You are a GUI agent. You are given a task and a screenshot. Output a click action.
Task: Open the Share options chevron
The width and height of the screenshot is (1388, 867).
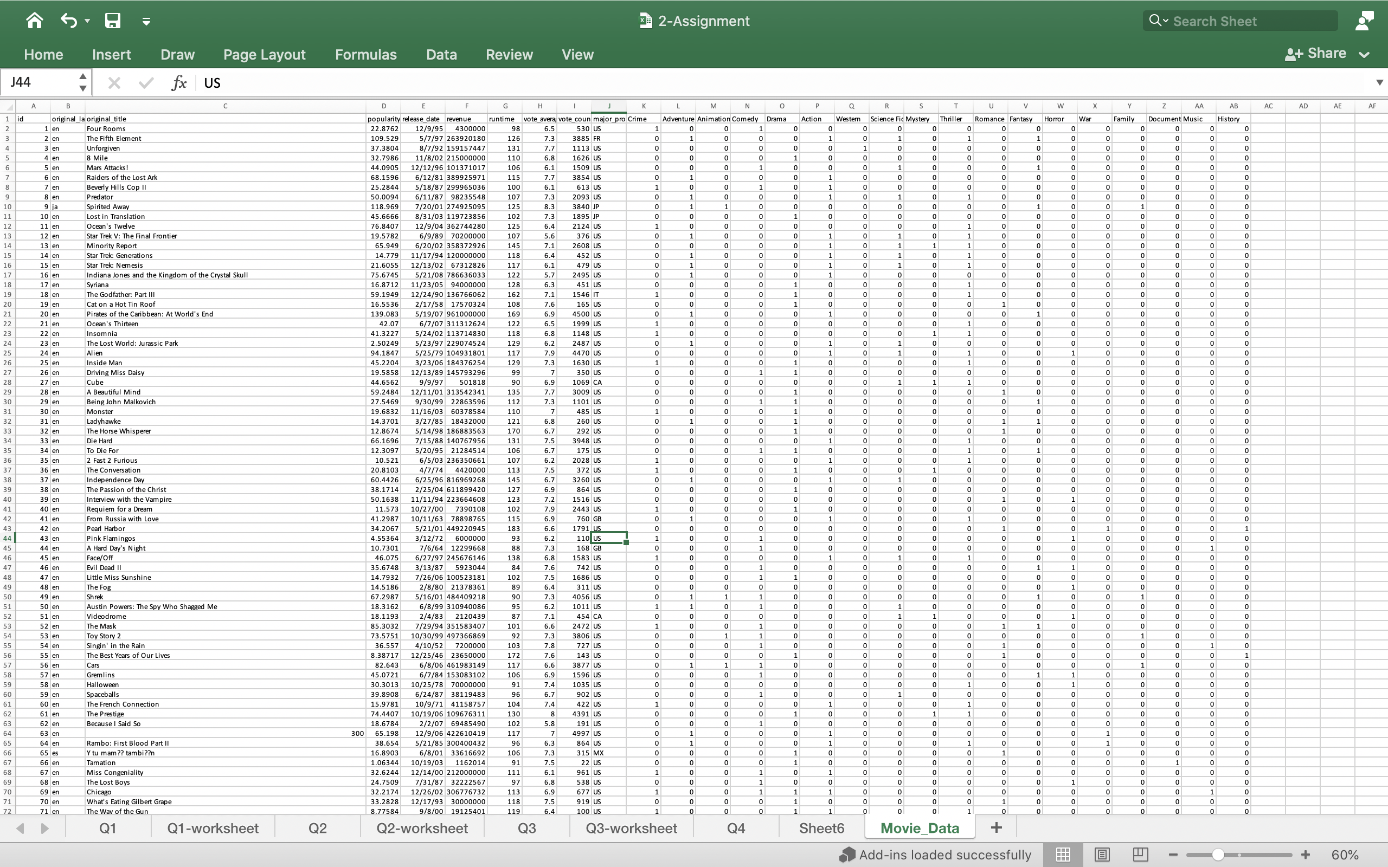pyautogui.click(x=1365, y=55)
